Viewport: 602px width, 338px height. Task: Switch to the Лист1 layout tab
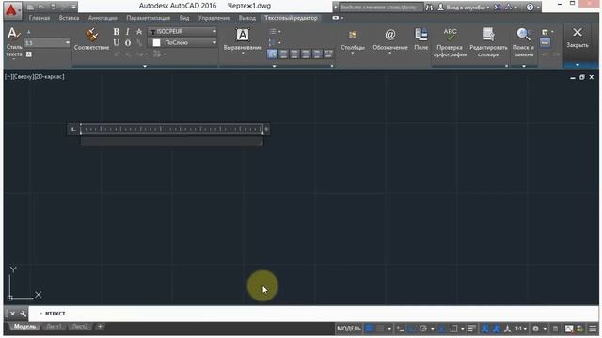click(54, 327)
